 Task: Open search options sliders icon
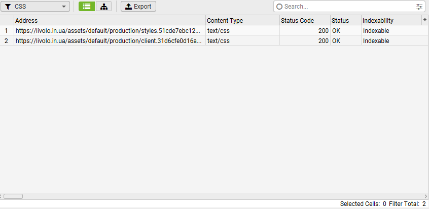[x=419, y=7]
